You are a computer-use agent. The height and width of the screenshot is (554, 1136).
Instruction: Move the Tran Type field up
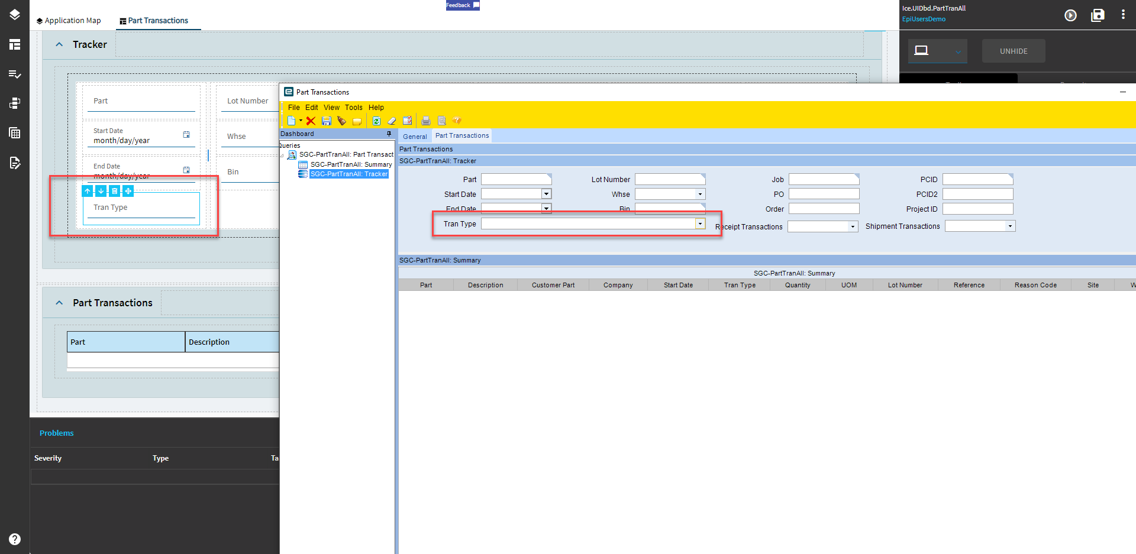[x=88, y=191]
